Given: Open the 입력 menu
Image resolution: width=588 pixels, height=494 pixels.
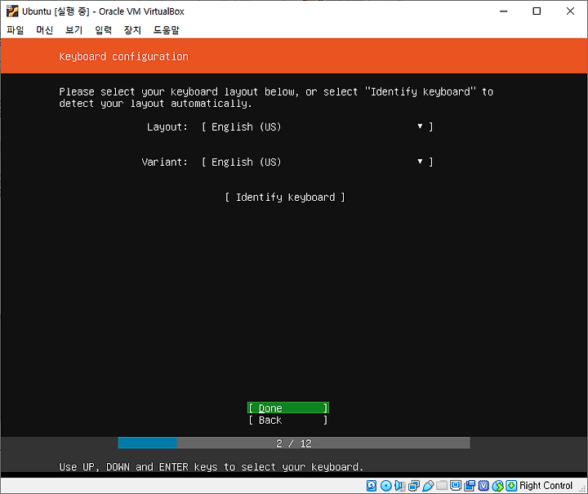Looking at the screenshot, I should [x=103, y=30].
